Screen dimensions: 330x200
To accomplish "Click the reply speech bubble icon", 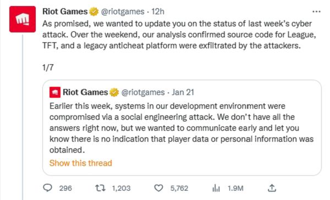I will (47, 188).
